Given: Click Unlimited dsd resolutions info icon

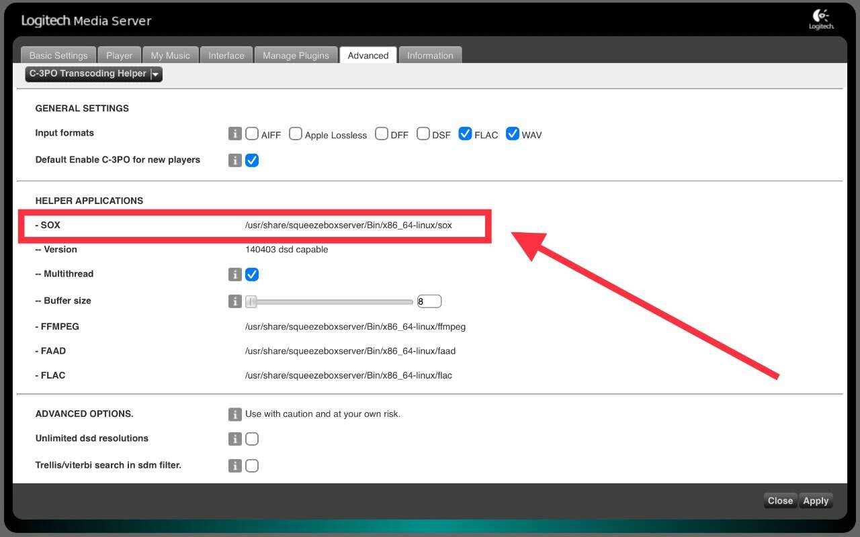Looking at the screenshot, I should point(234,439).
